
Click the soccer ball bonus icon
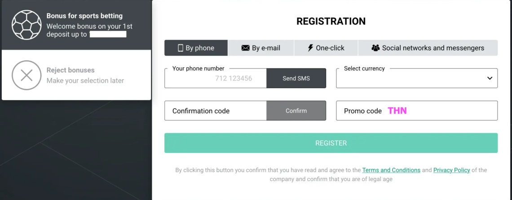pos(26,25)
